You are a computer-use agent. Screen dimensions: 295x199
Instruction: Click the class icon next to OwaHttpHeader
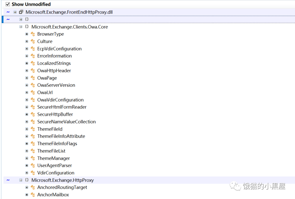(33, 71)
